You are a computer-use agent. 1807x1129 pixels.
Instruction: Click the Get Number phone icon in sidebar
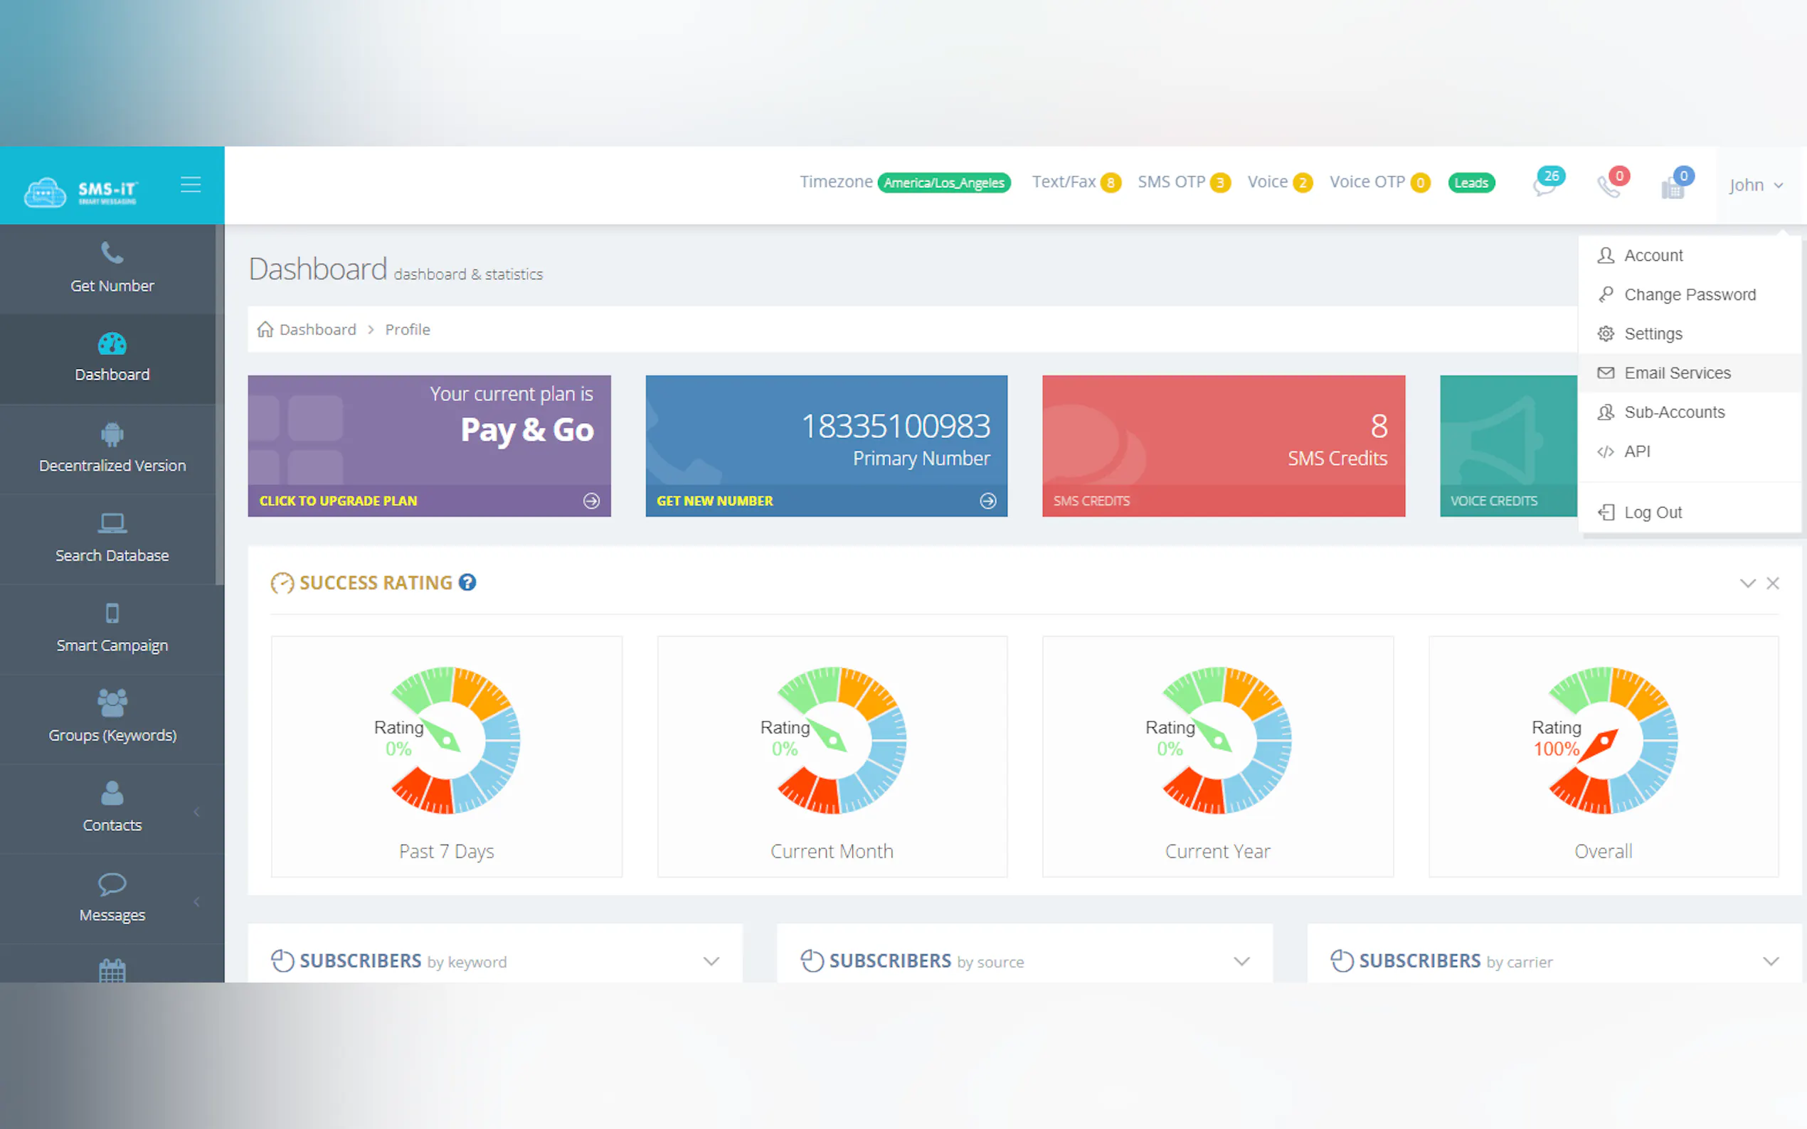tap(112, 253)
